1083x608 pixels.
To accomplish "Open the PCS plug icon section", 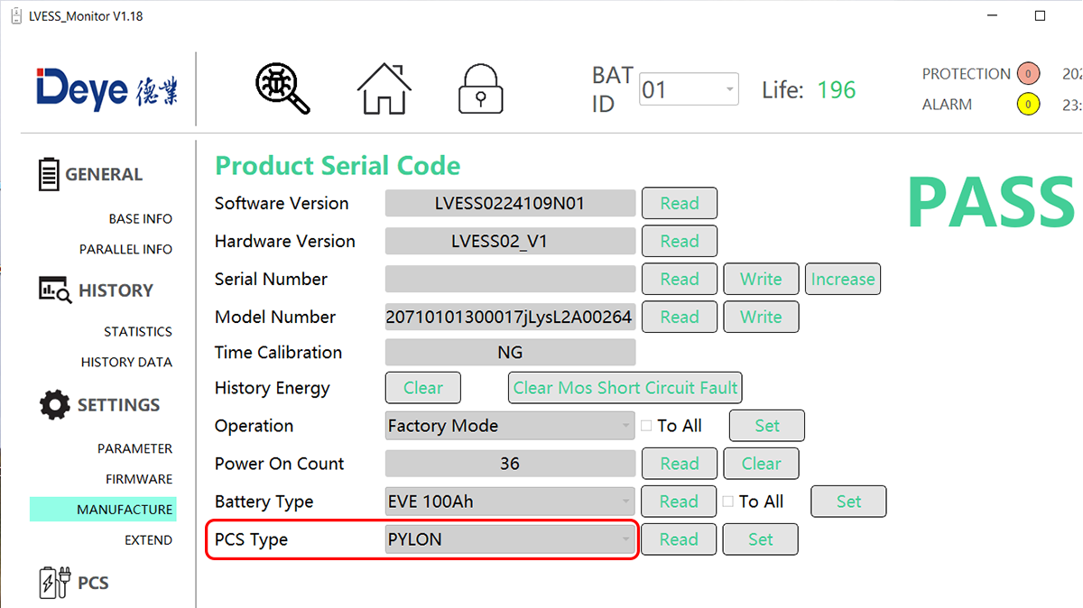I will 53,582.
